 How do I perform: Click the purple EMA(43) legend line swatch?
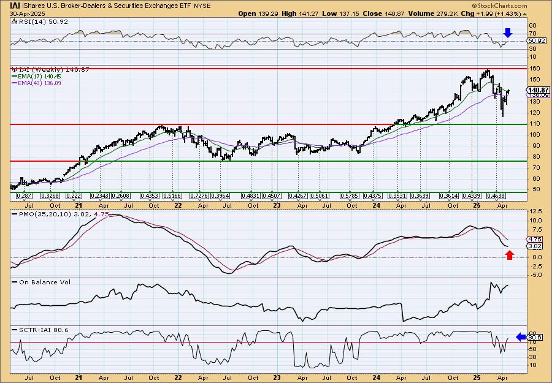[x=16, y=83]
